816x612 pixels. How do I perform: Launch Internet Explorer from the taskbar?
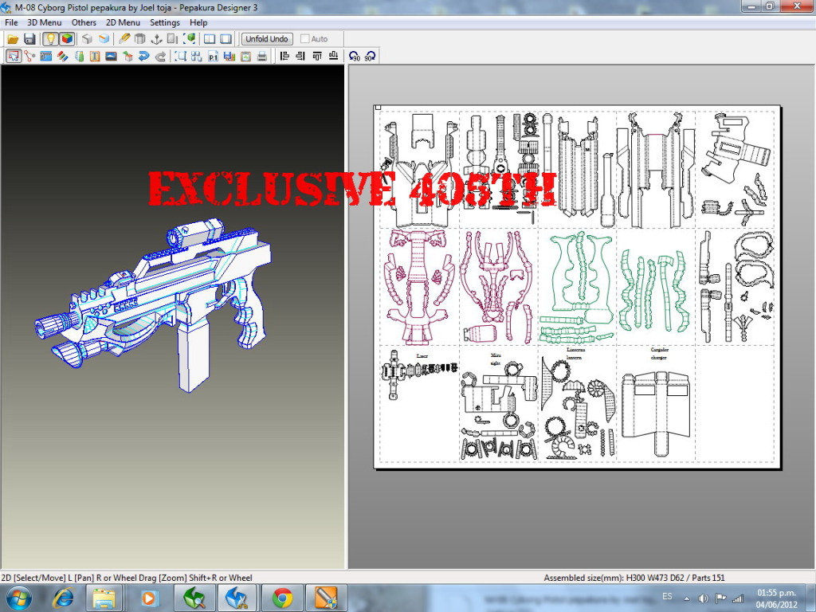pyautogui.click(x=63, y=598)
